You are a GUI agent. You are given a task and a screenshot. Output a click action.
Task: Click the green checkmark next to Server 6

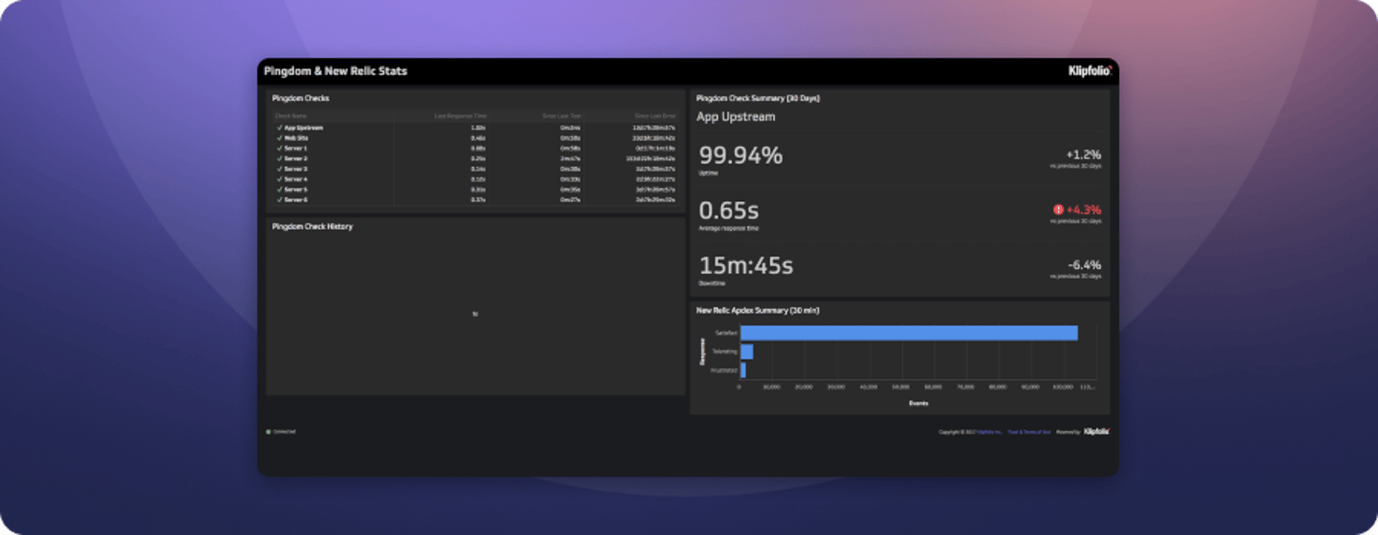tap(279, 200)
